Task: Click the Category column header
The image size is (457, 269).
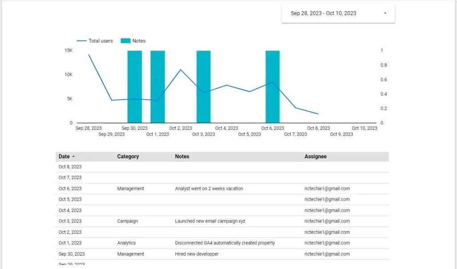Action: point(128,157)
